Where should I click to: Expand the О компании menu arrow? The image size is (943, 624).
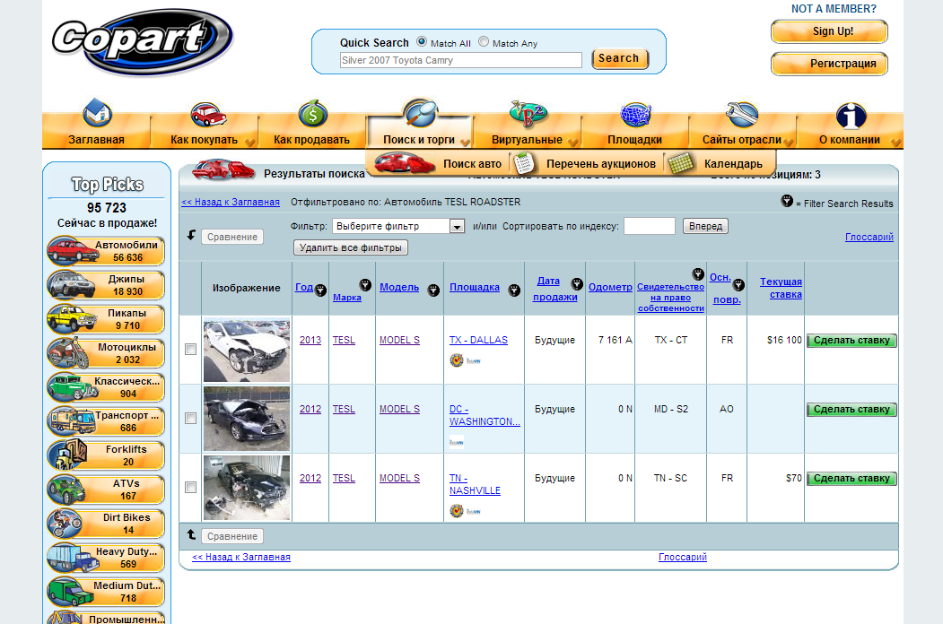click(896, 143)
